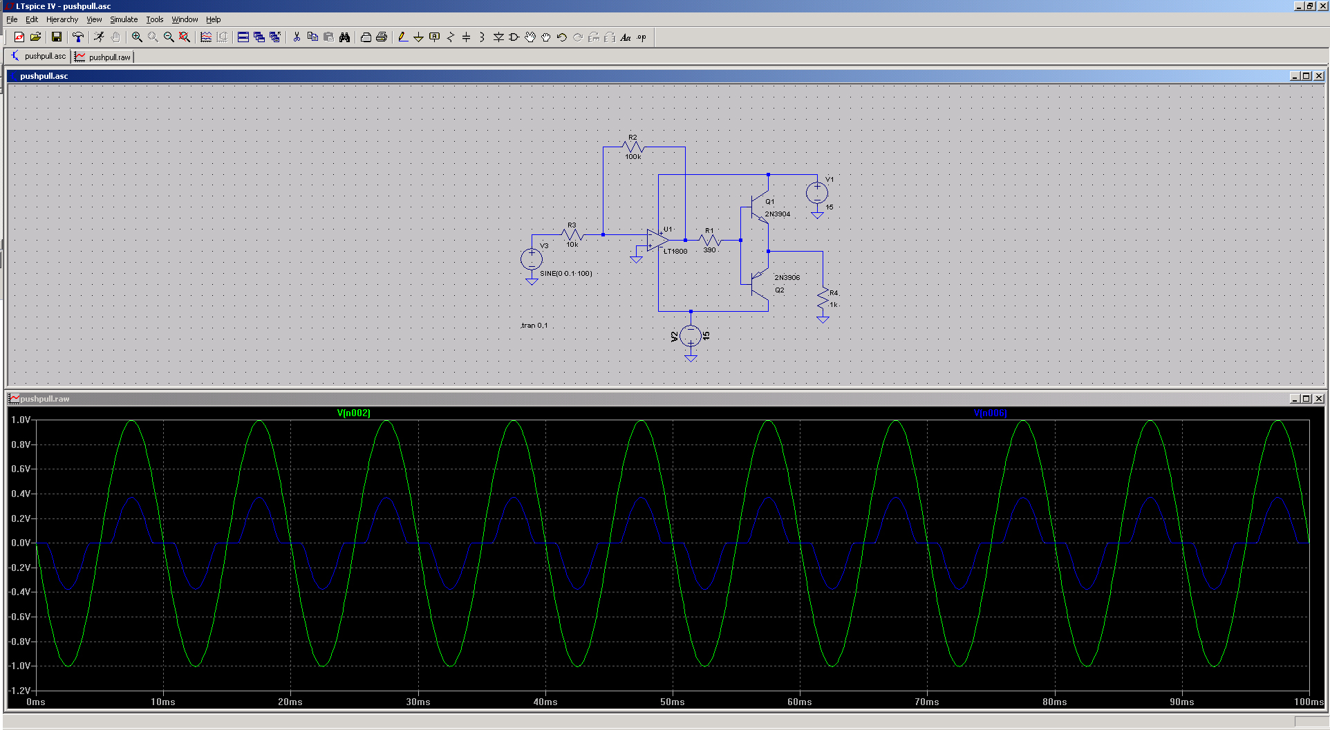
Task: Click the 50ms time axis label
Action: point(673,702)
